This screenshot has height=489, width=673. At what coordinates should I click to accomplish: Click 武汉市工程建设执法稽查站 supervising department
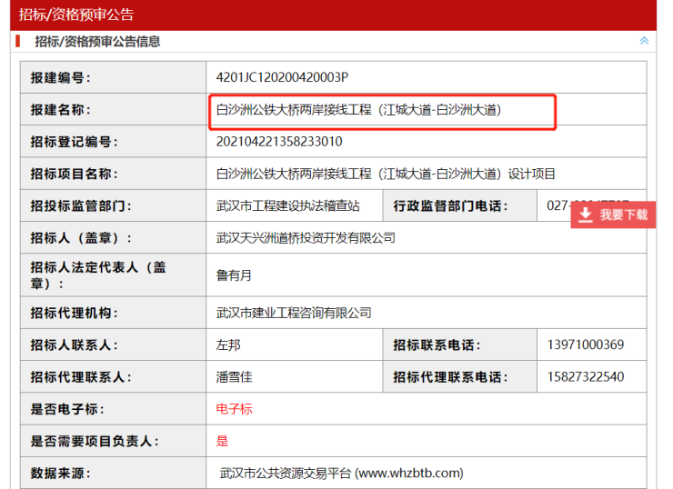(x=287, y=205)
